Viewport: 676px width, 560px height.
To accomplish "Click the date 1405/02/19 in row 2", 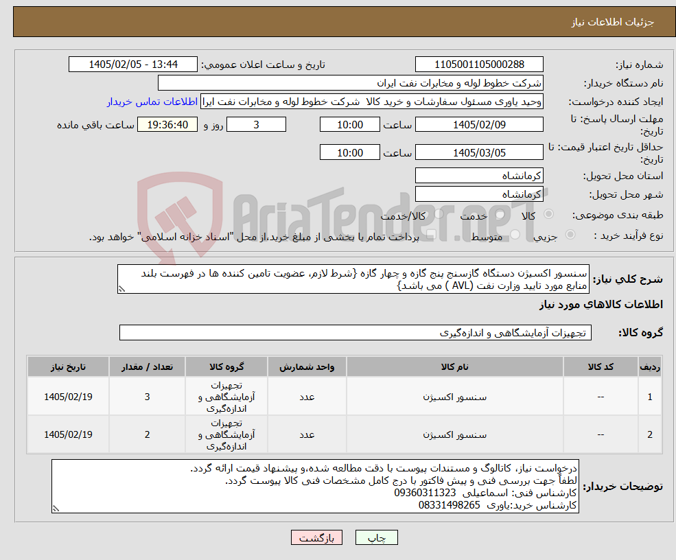I will click(x=68, y=434).
